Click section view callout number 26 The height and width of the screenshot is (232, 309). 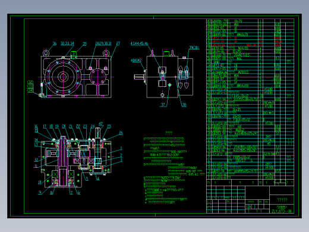point(121,133)
